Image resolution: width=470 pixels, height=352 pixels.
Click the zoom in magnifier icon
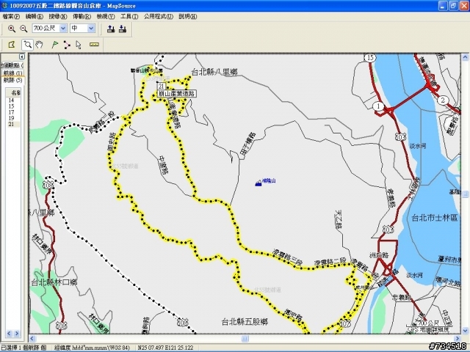[12, 29]
